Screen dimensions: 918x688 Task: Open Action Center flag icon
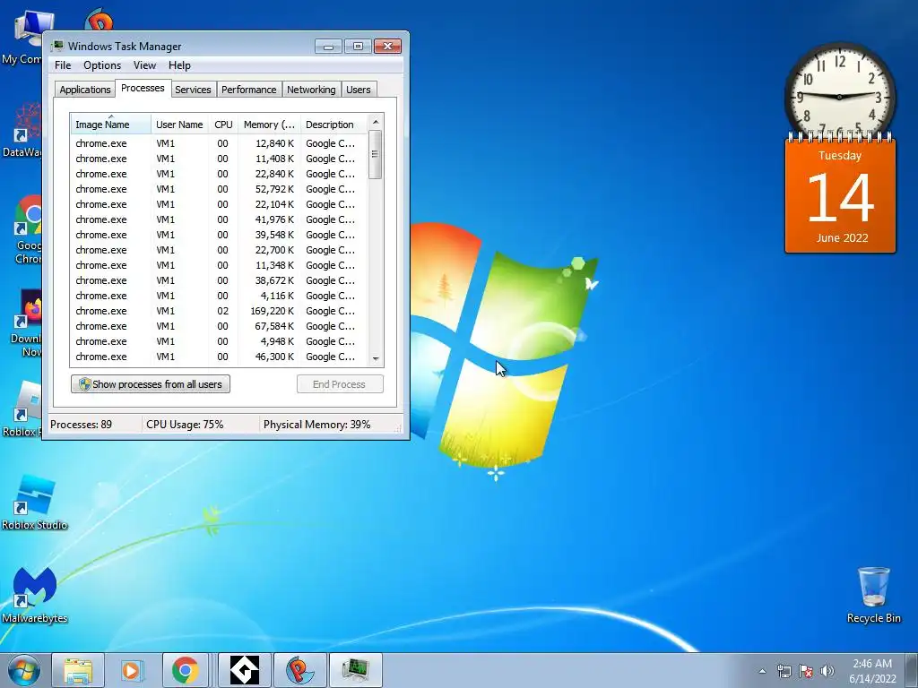[x=806, y=671]
